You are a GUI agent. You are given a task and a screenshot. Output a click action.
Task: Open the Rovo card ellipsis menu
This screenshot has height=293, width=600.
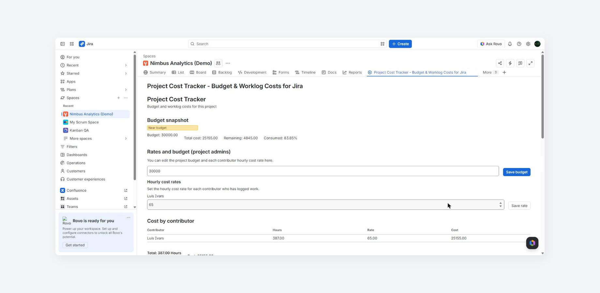pyautogui.click(x=128, y=217)
